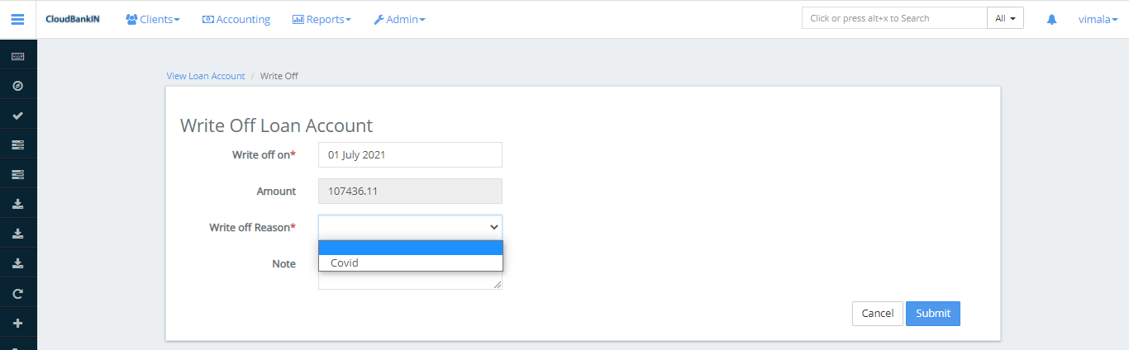This screenshot has width=1129, height=350.
Task: Choose the blank write off reason option
Action: pos(410,248)
